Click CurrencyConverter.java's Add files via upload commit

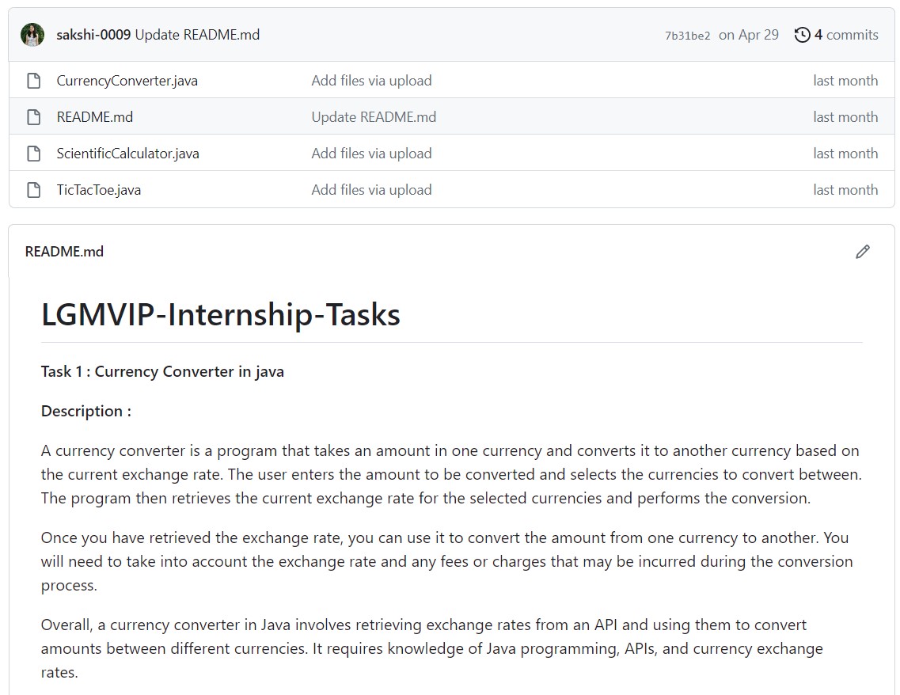[x=371, y=81]
